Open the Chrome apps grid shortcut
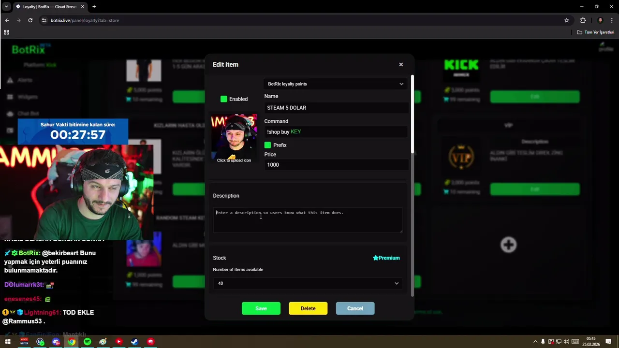Screen dimensions: 619x348 [6, 32]
